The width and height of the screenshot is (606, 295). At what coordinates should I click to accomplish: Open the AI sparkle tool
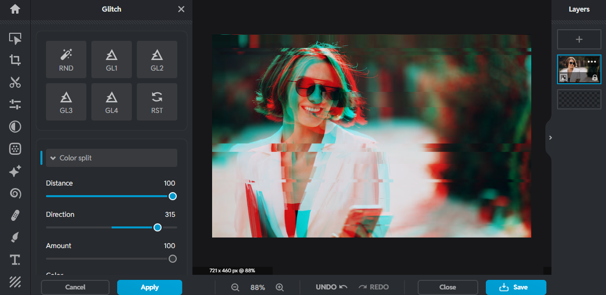pyautogui.click(x=15, y=171)
